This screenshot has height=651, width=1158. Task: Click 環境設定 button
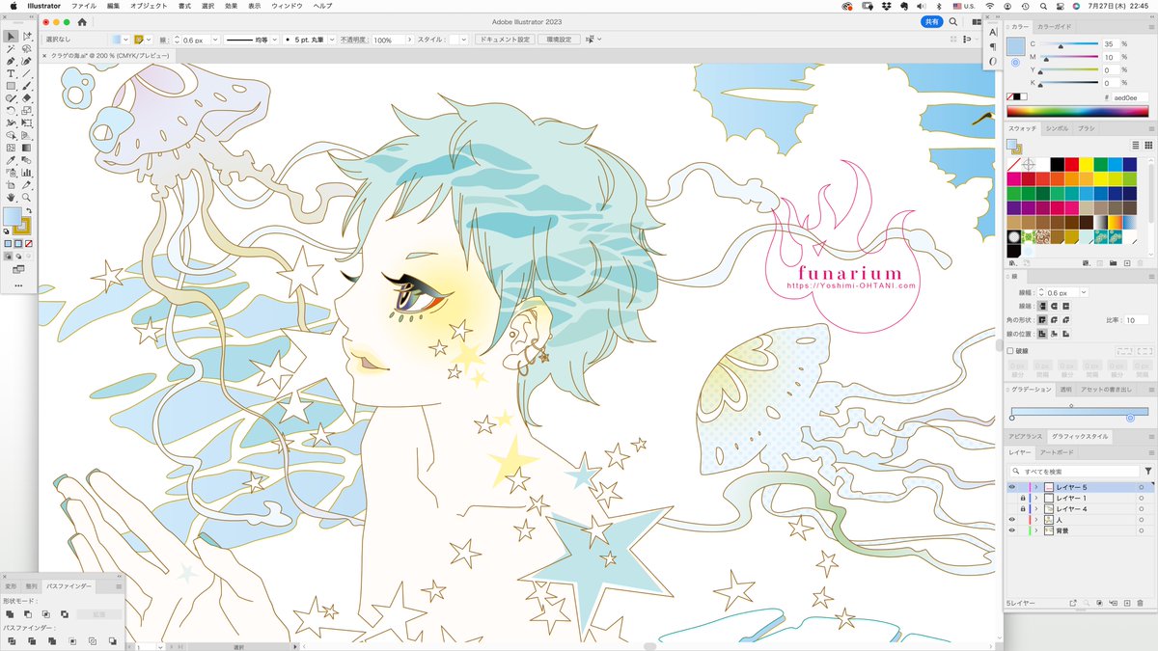(559, 40)
